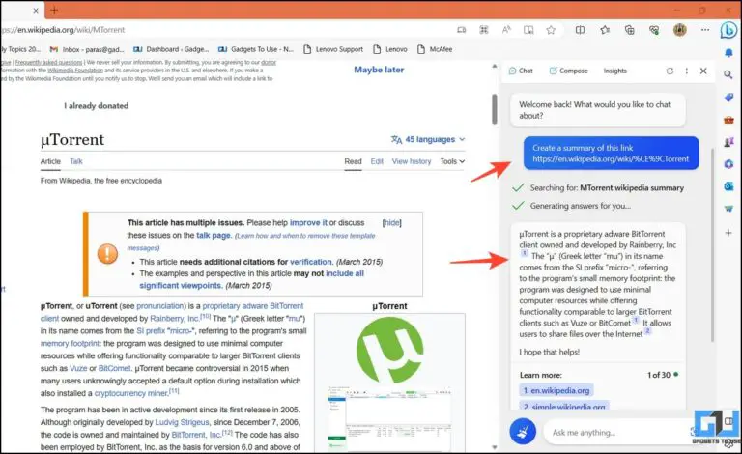Open the sidebar search icon

[728, 71]
